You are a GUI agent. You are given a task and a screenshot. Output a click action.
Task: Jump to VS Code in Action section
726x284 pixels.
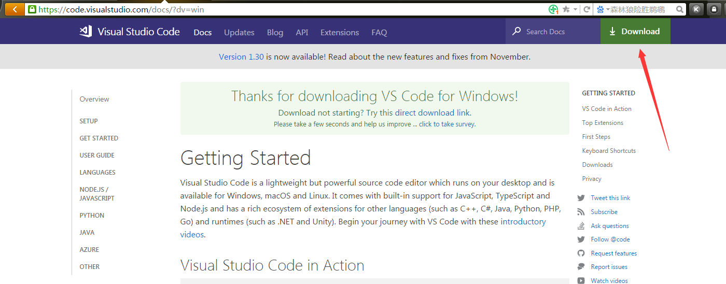pyautogui.click(x=607, y=109)
